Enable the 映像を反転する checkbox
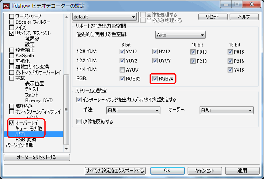Viewport: 264px width, 179px height. pos(79,121)
